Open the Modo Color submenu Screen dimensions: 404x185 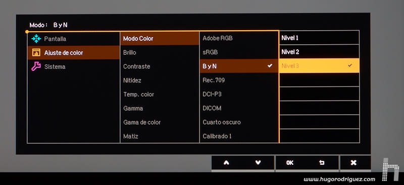point(160,39)
